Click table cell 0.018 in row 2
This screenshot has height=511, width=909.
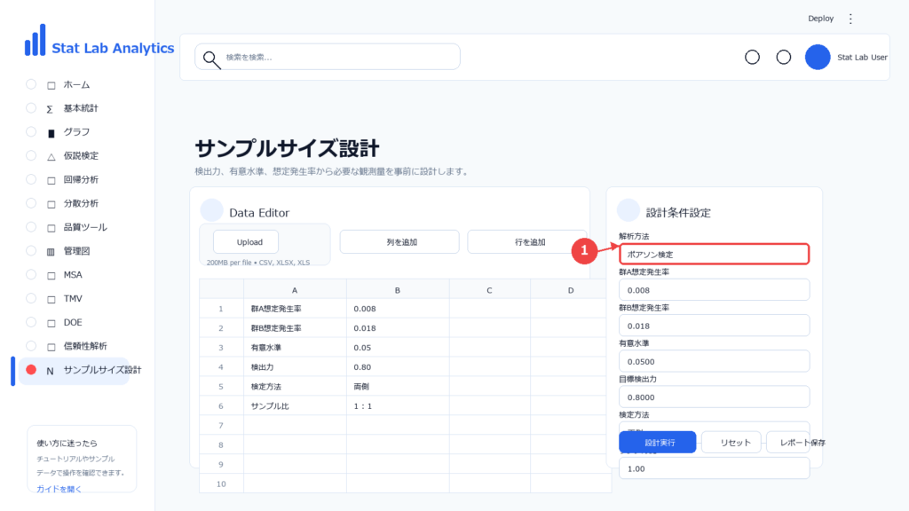pos(398,328)
